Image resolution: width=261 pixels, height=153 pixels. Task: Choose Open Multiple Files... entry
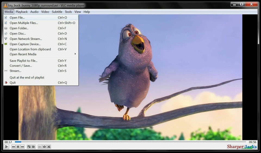click(41, 23)
